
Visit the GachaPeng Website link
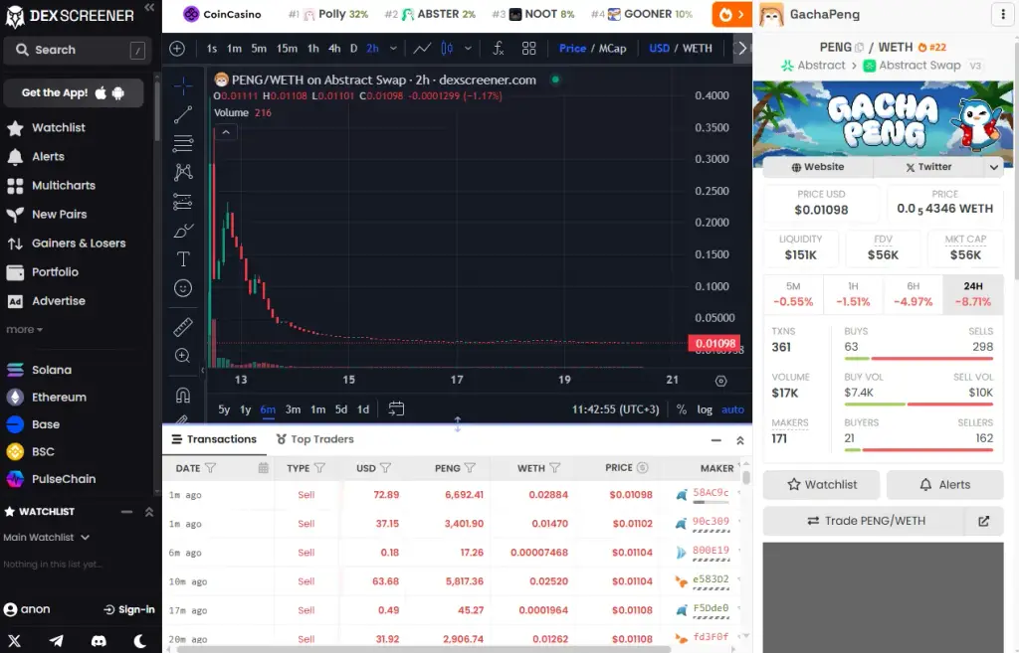[818, 167]
